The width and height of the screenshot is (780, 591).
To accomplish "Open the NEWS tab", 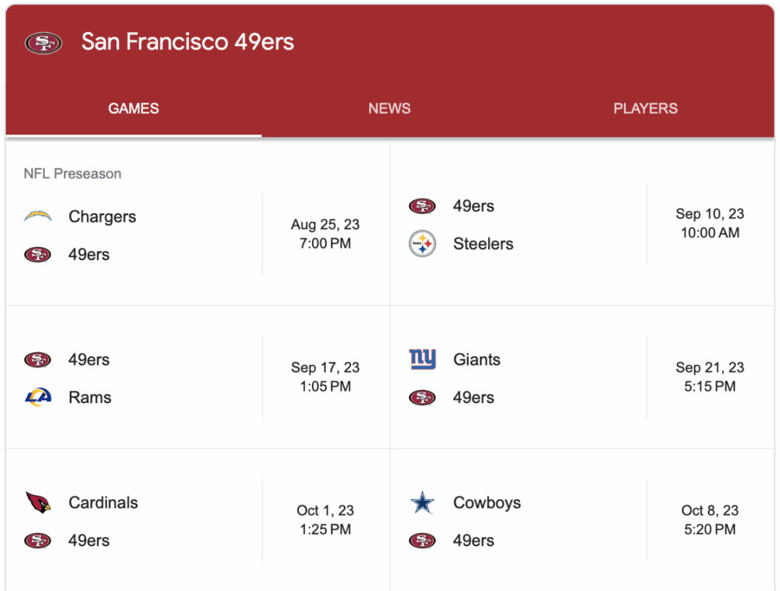I will tap(389, 109).
